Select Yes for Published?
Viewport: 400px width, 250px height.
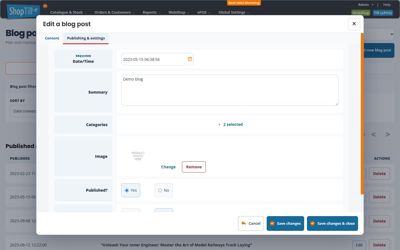(x=131, y=190)
